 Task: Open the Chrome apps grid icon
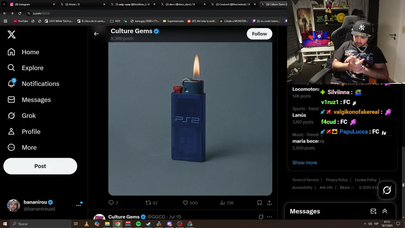[x=5, y=21]
